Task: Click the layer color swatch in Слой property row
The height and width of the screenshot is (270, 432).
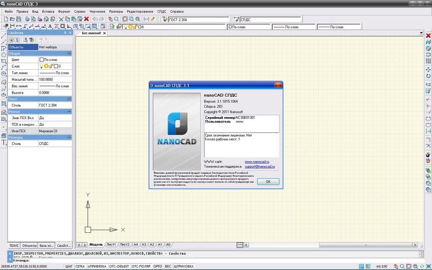Action: point(56,66)
